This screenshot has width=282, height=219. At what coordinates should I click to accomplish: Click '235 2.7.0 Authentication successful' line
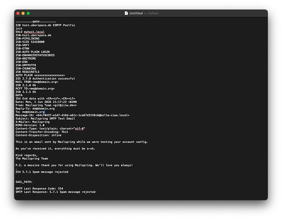46,78
